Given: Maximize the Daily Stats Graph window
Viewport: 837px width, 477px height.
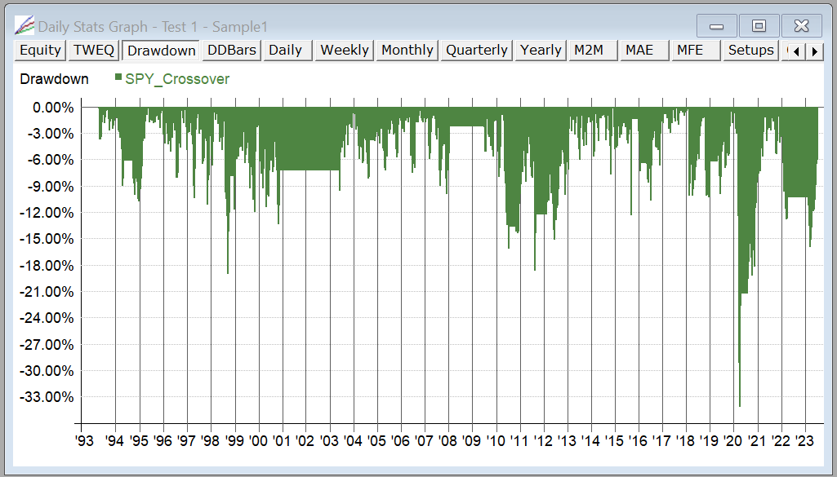Looking at the screenshot, I should pyautogui.click(x=759, y=26).
